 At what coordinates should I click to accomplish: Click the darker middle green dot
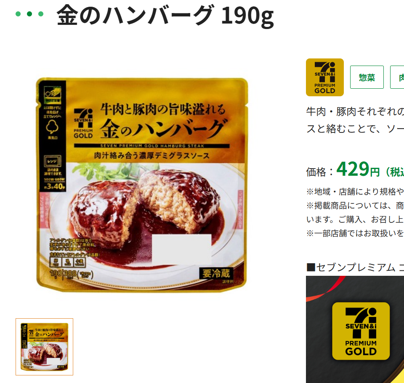[29, 14]
